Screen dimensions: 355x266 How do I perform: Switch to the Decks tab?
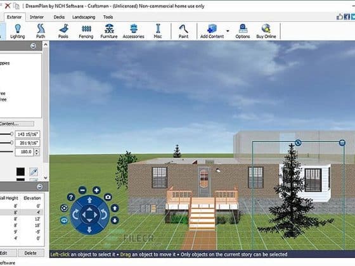pyautogui.click(x=59, y=17)
